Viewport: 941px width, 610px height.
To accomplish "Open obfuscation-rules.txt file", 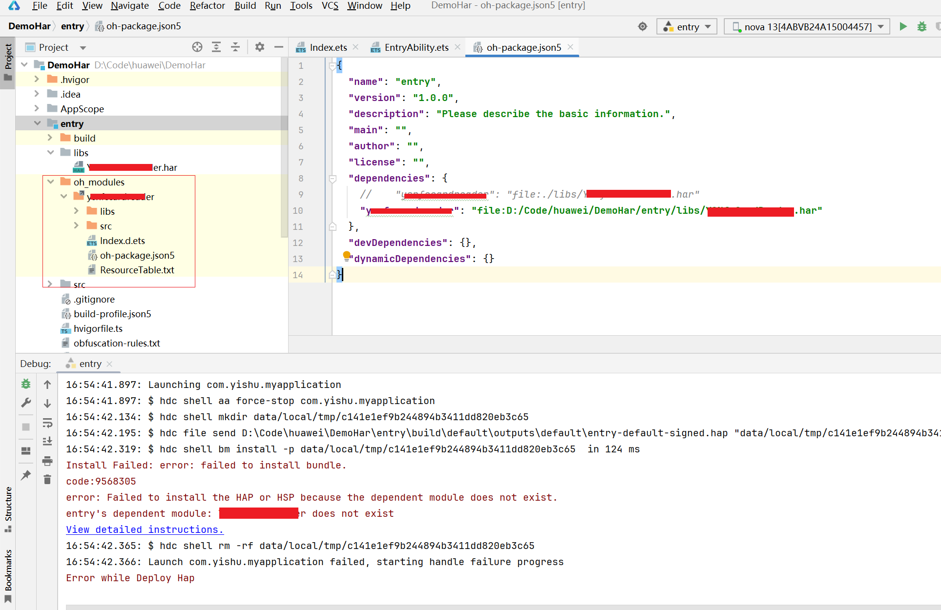I will tap(117, 343).
